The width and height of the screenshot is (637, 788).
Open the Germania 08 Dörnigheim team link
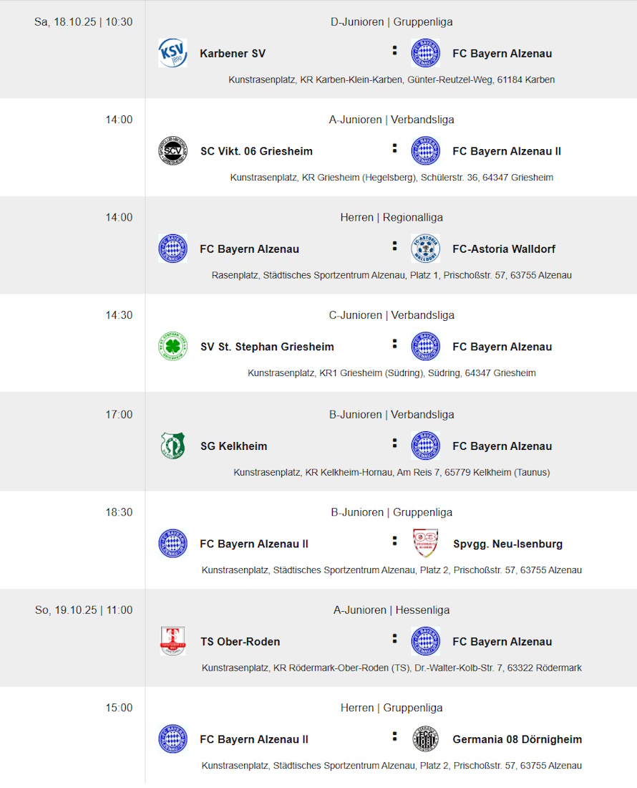pyautogui.click(x=517, y=740)
